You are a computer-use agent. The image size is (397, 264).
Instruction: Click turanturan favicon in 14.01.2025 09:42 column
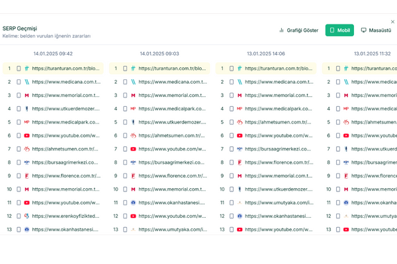26,69
